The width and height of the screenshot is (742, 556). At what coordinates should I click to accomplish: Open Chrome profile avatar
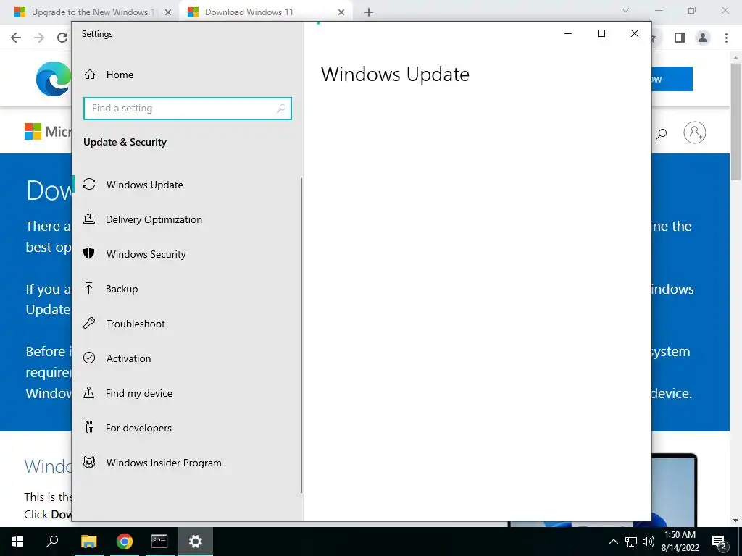703,38
